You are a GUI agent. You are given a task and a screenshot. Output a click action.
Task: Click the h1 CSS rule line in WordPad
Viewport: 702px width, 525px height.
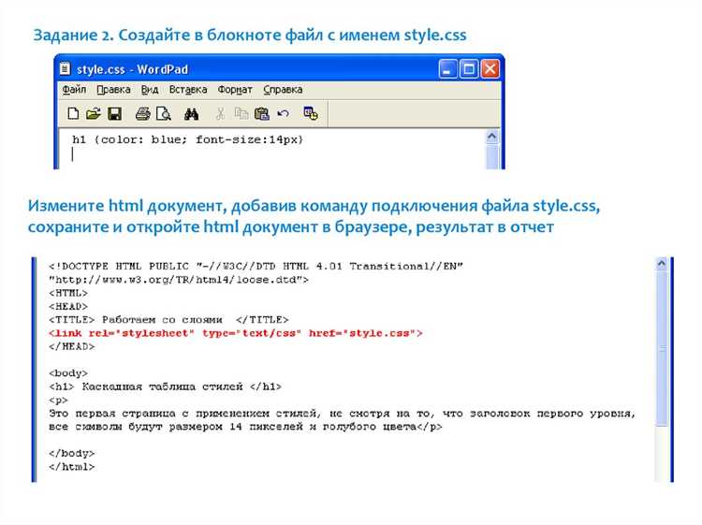(187, 139)
